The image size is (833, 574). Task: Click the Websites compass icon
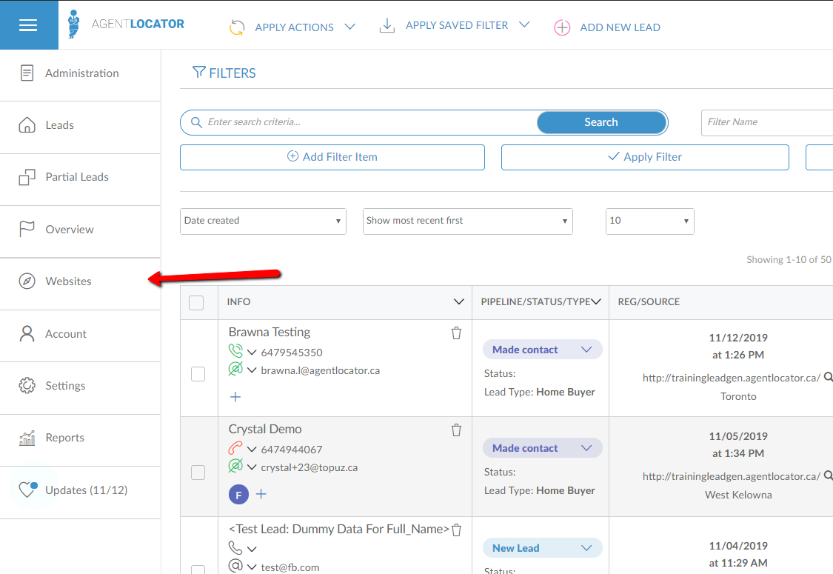[27, 281]
